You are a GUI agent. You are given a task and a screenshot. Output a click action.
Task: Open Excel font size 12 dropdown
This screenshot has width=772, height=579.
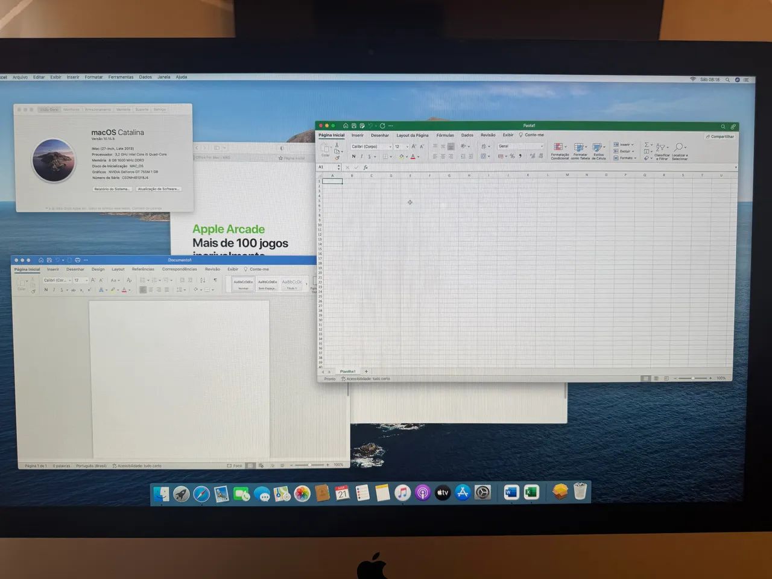[402, 147]
